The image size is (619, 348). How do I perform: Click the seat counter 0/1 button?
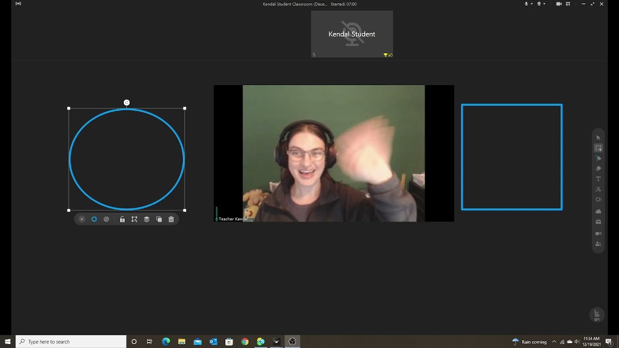tap(597, 315)
